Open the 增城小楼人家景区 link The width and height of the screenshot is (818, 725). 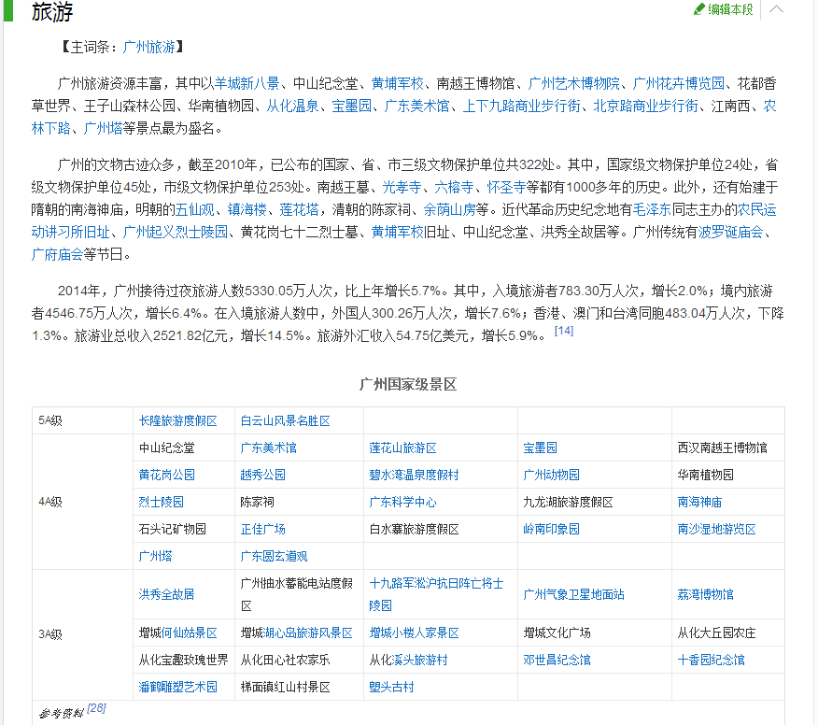point(415,633)
